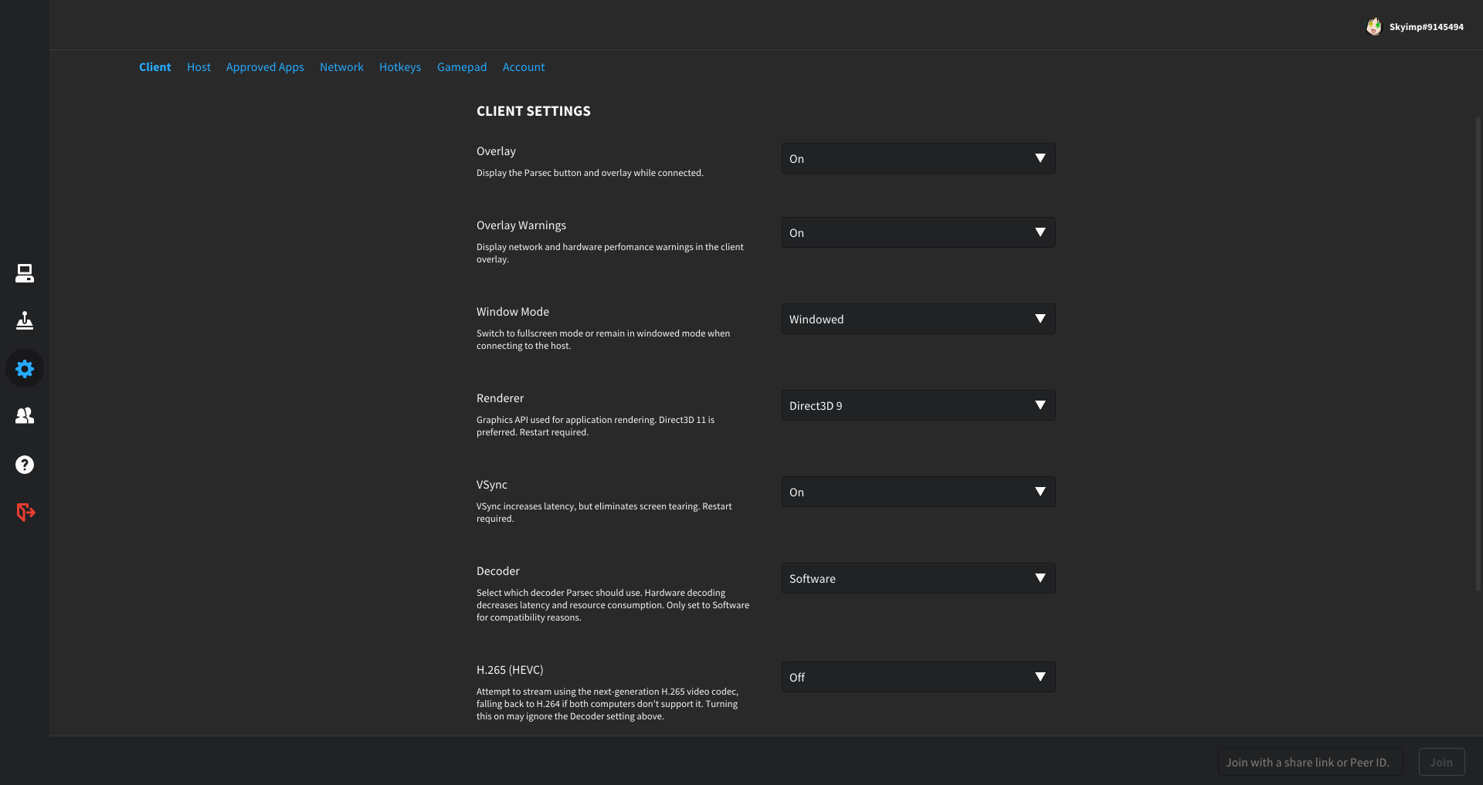
Task: Switch to the Host tab
Action: pyautogui.click(x=199, y=67)
